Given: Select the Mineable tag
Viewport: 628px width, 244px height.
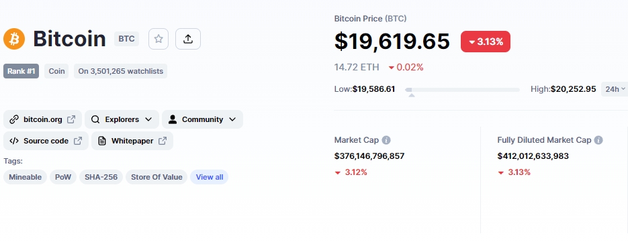Looking at the screenshot, I should (x=26, y=177).
